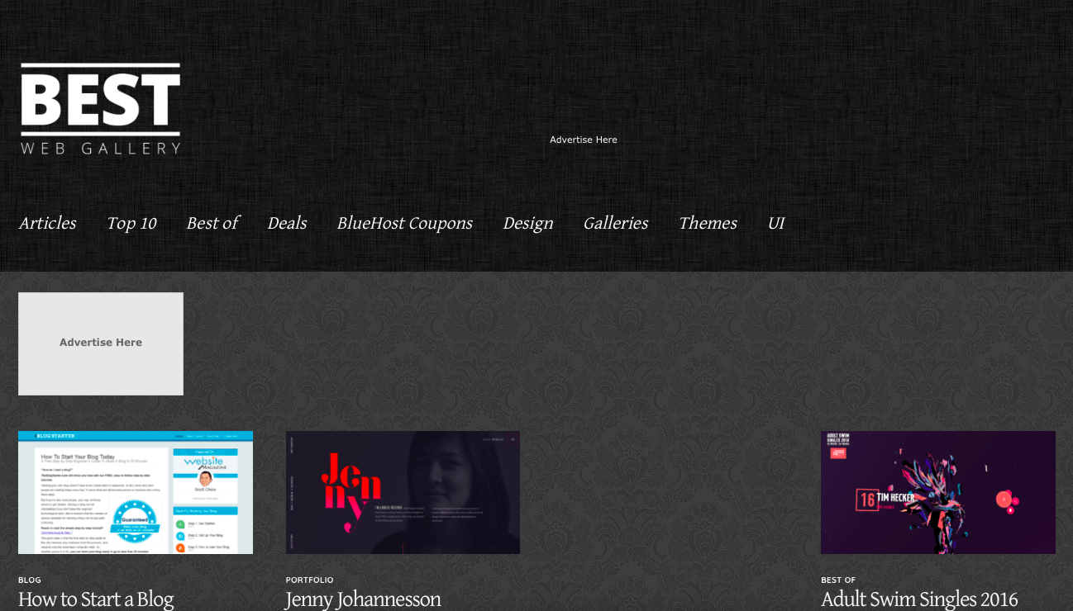The width and height of the screenshot is (1073, 611).
Task: Click the Advertise Here header link
Action: pyautogui.click(x=583, y=140)
